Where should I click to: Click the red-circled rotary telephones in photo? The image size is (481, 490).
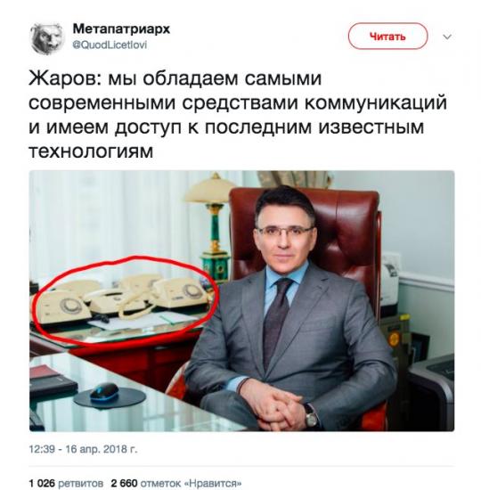coord(124,299)
